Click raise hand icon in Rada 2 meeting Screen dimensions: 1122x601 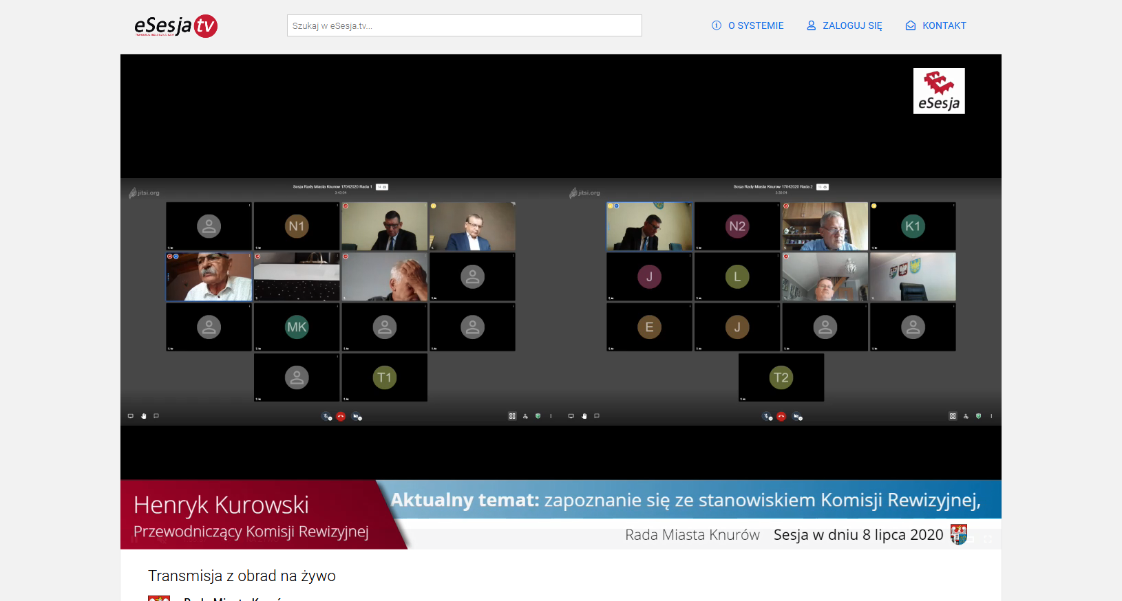584,416
